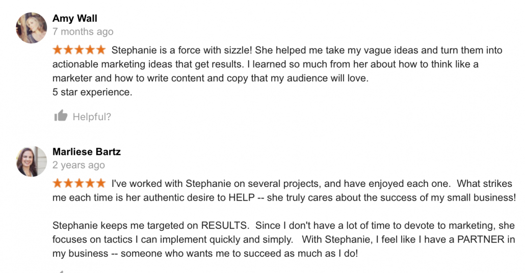This screenshot has height=273, width=525.
Task: Click the fifth star in Amy Wall's rating
Action: 101,50
